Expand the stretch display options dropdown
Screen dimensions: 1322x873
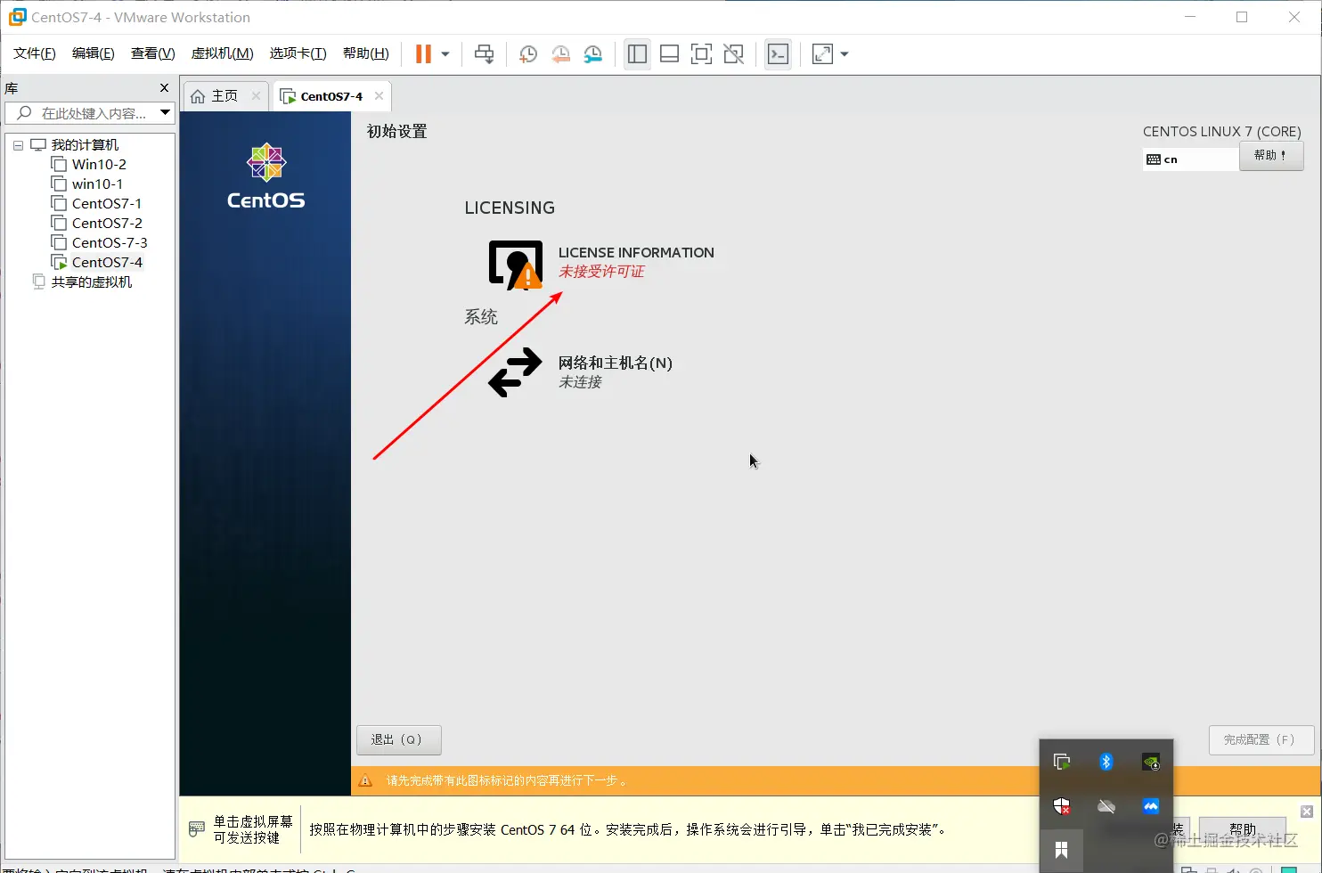pyautogui.click(x=845, y=54)
